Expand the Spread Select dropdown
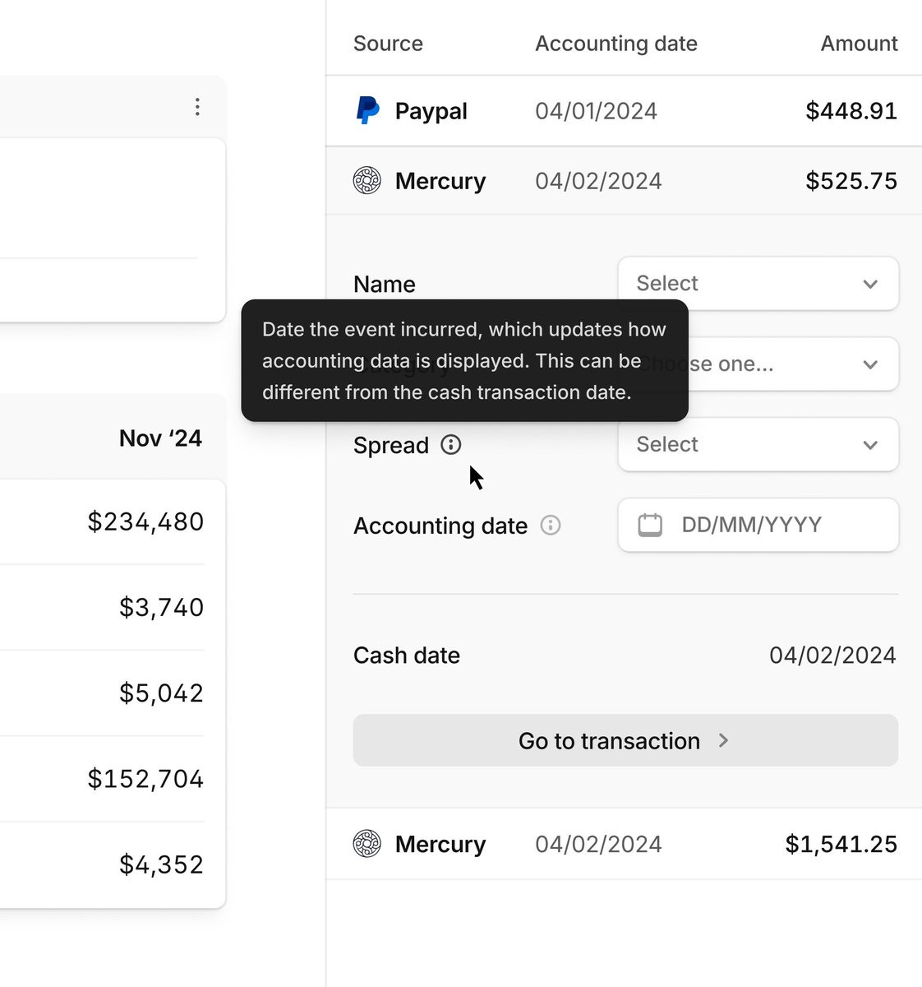The height and width of the screenshot is (987, 922). click(757, 445)
